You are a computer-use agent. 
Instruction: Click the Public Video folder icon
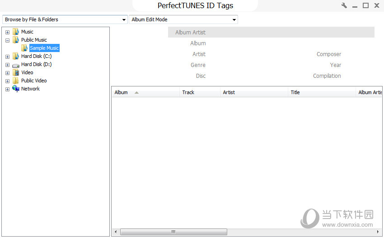coord(16,81)
